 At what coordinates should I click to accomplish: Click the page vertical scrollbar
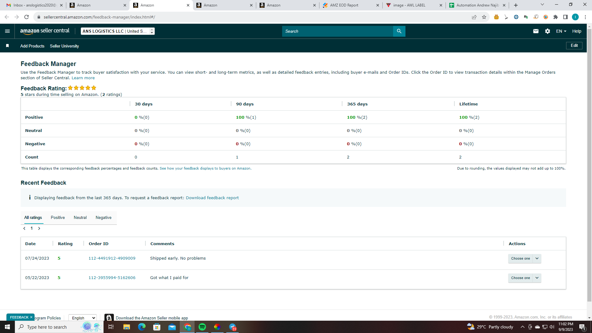click(589, 165)
